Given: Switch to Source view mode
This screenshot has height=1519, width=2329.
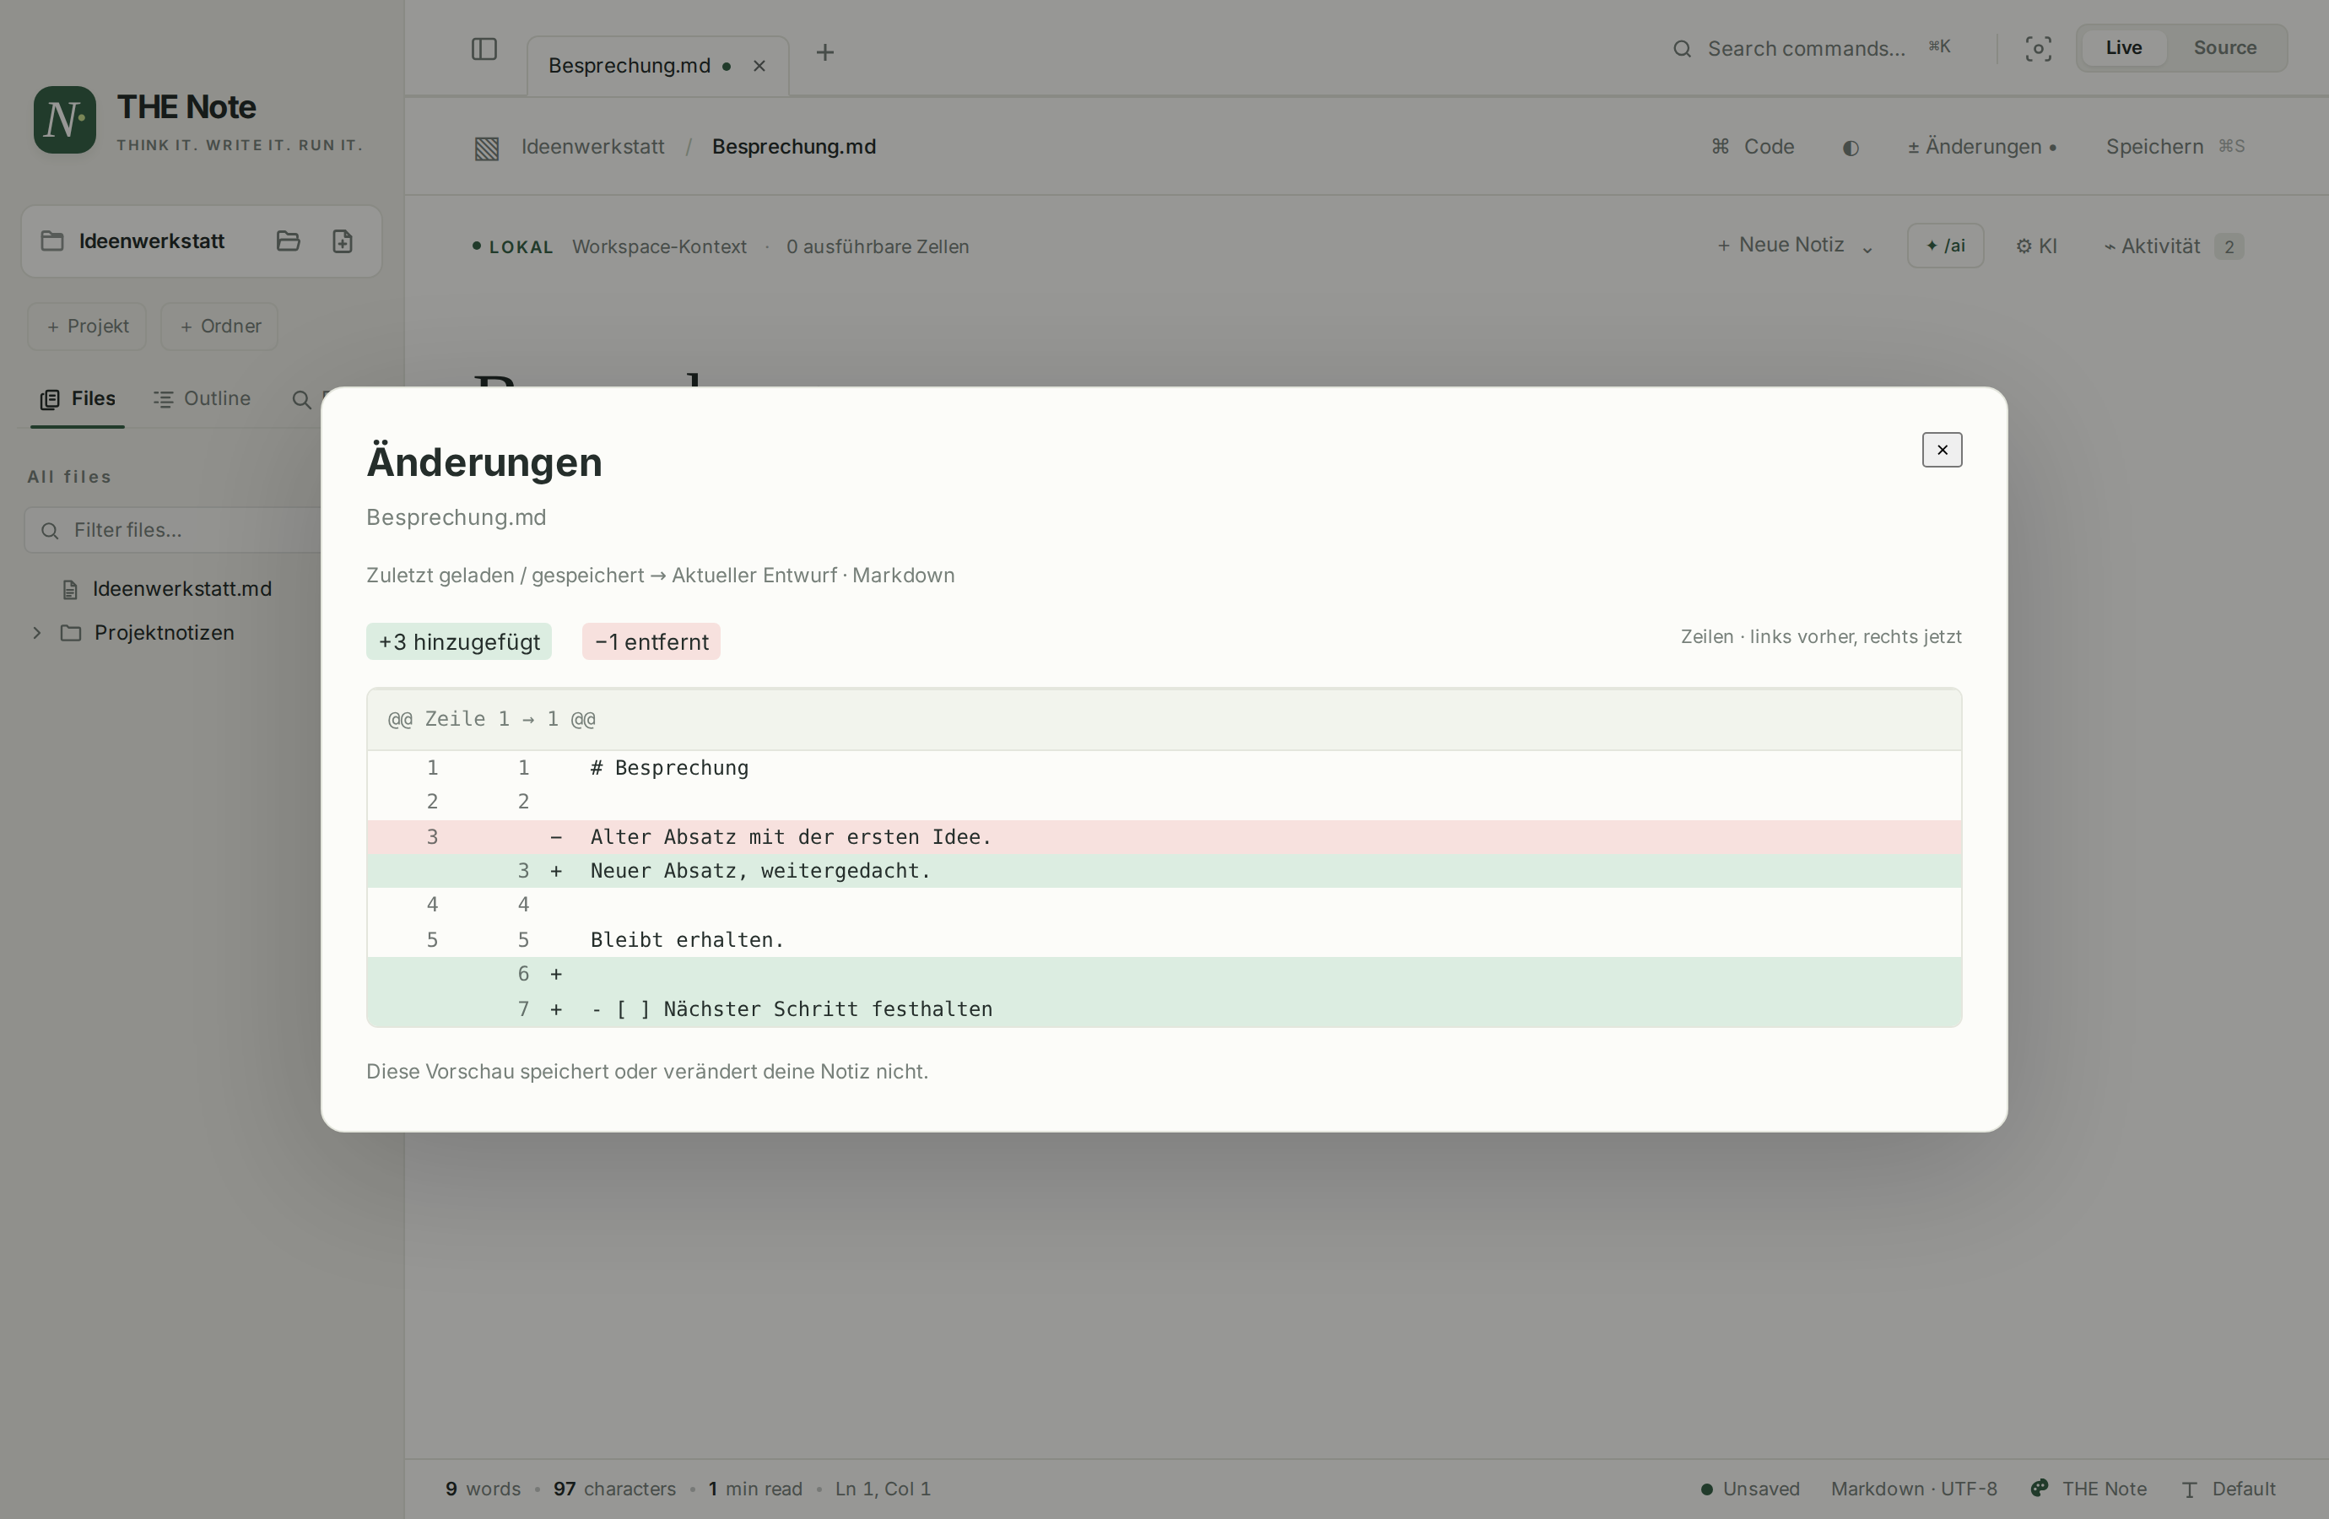Looking at the screenshot, I should (2224, 48).
